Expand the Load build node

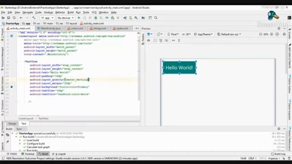click(20, 140)
